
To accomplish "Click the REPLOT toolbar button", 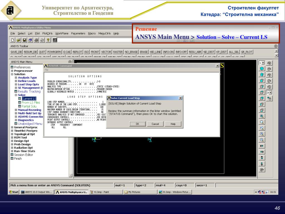I will (x=77, y=52).
